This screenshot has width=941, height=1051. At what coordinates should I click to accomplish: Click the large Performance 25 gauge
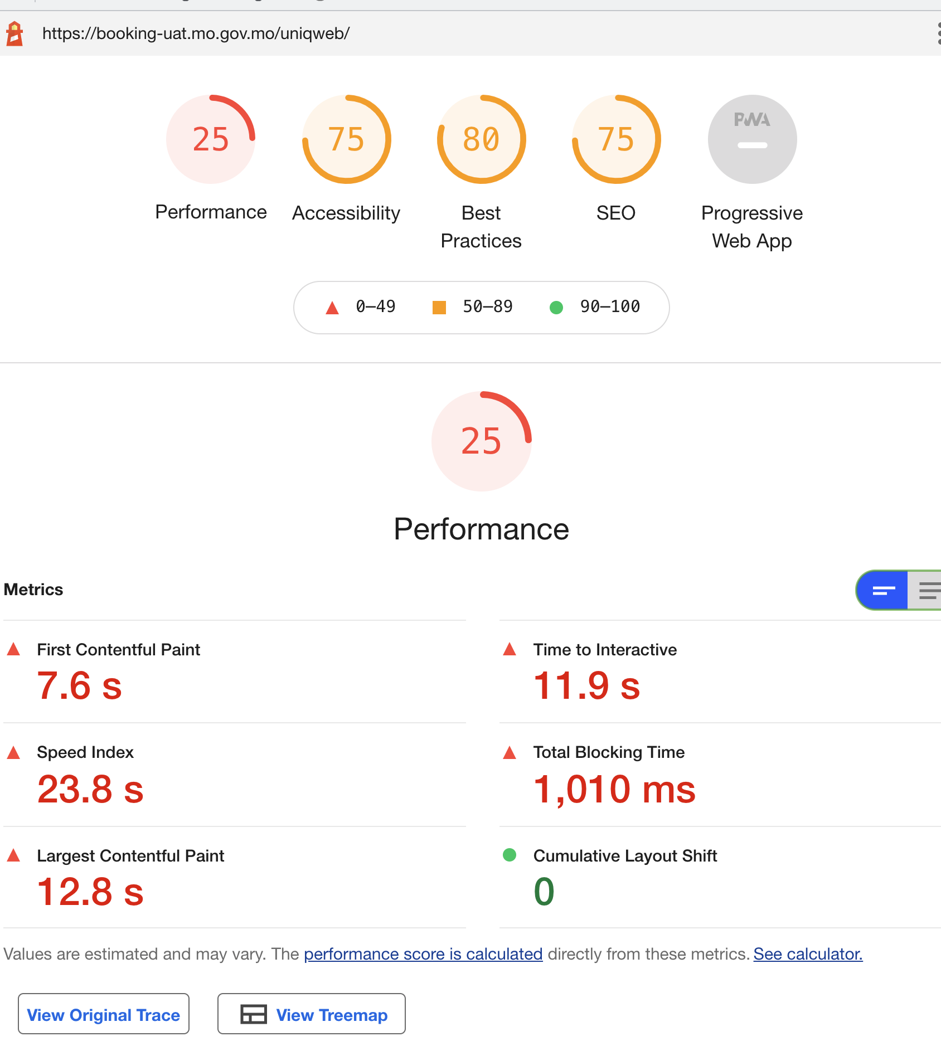481,441
